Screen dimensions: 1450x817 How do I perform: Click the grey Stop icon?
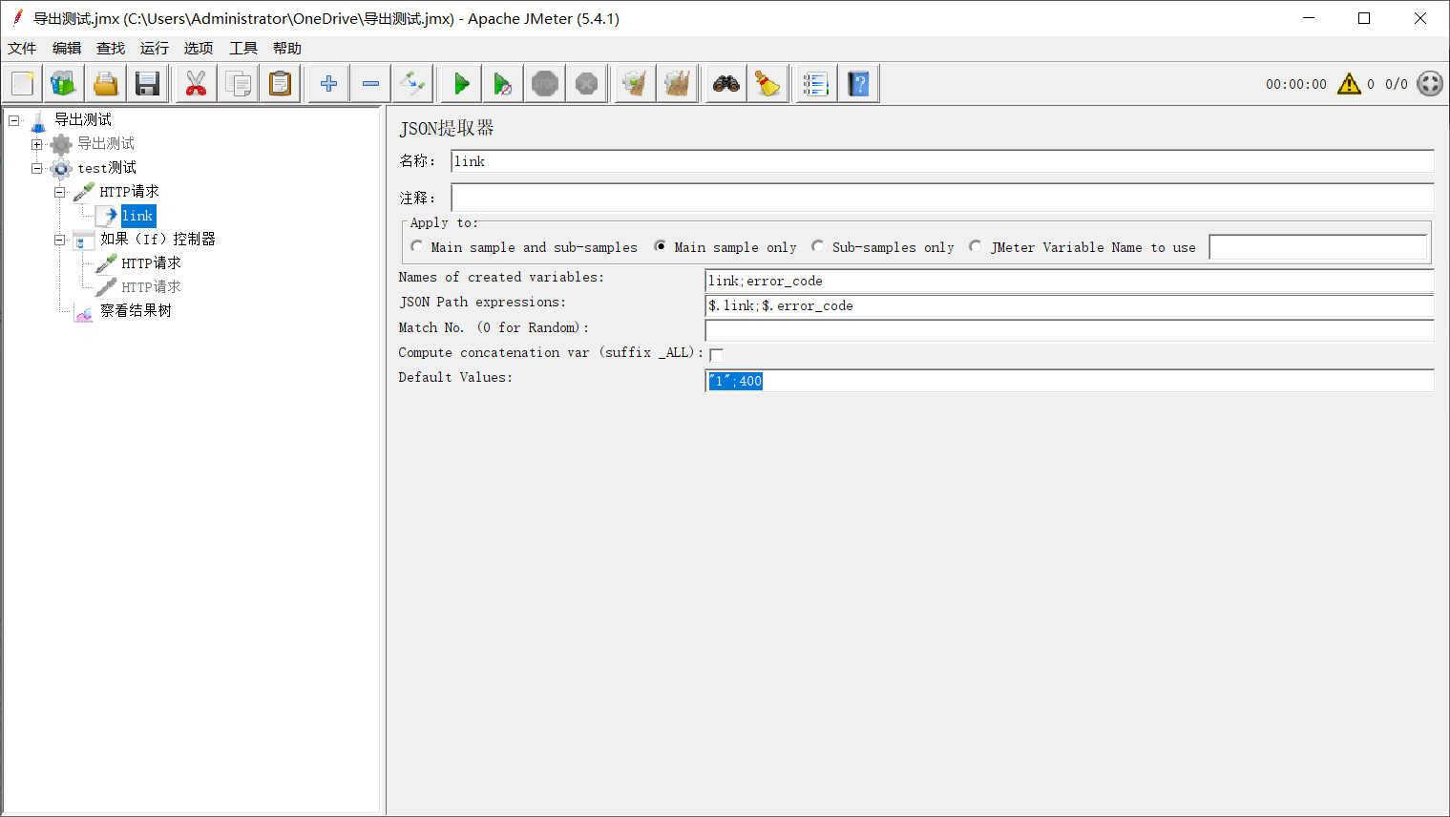click(x=545, y=84)
